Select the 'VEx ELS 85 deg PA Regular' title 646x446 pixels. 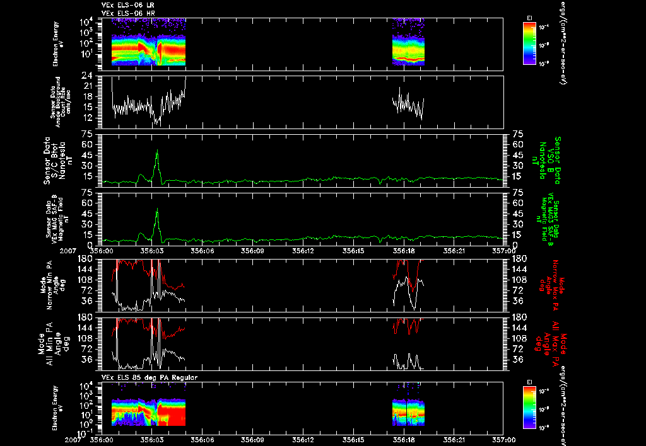tap(150, 377)
